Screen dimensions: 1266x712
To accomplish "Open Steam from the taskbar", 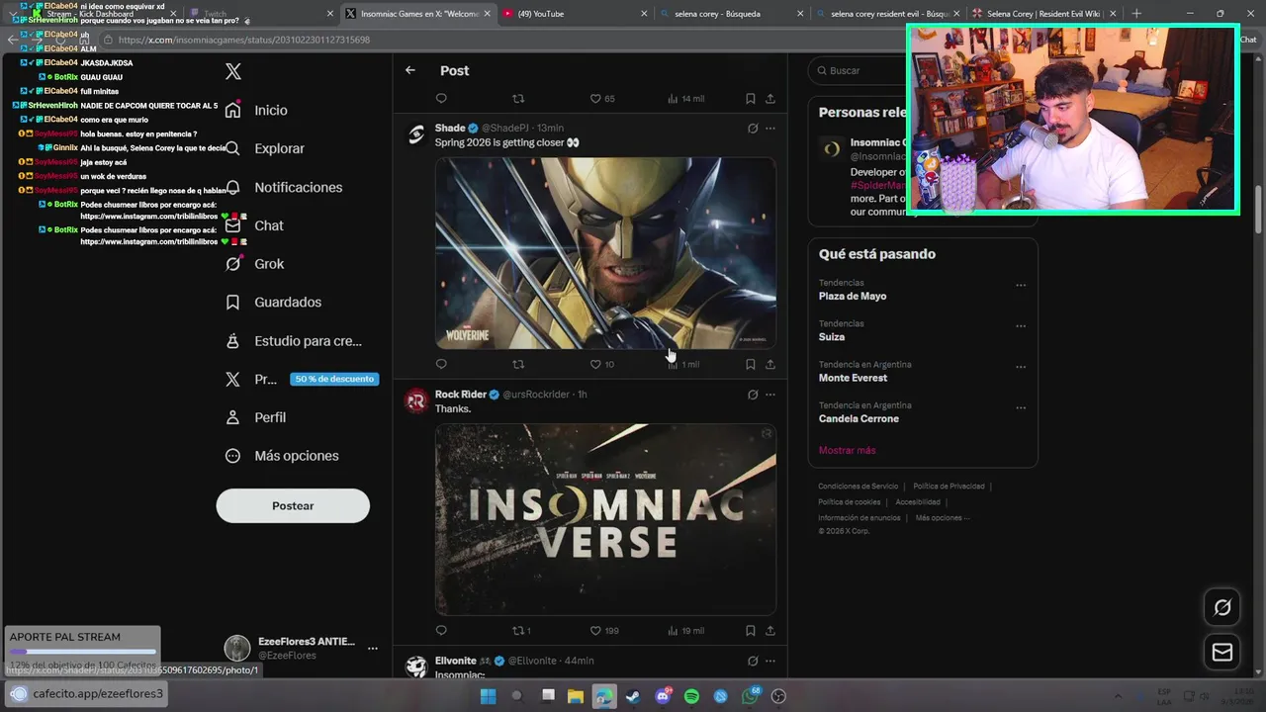I will point(633,696).
